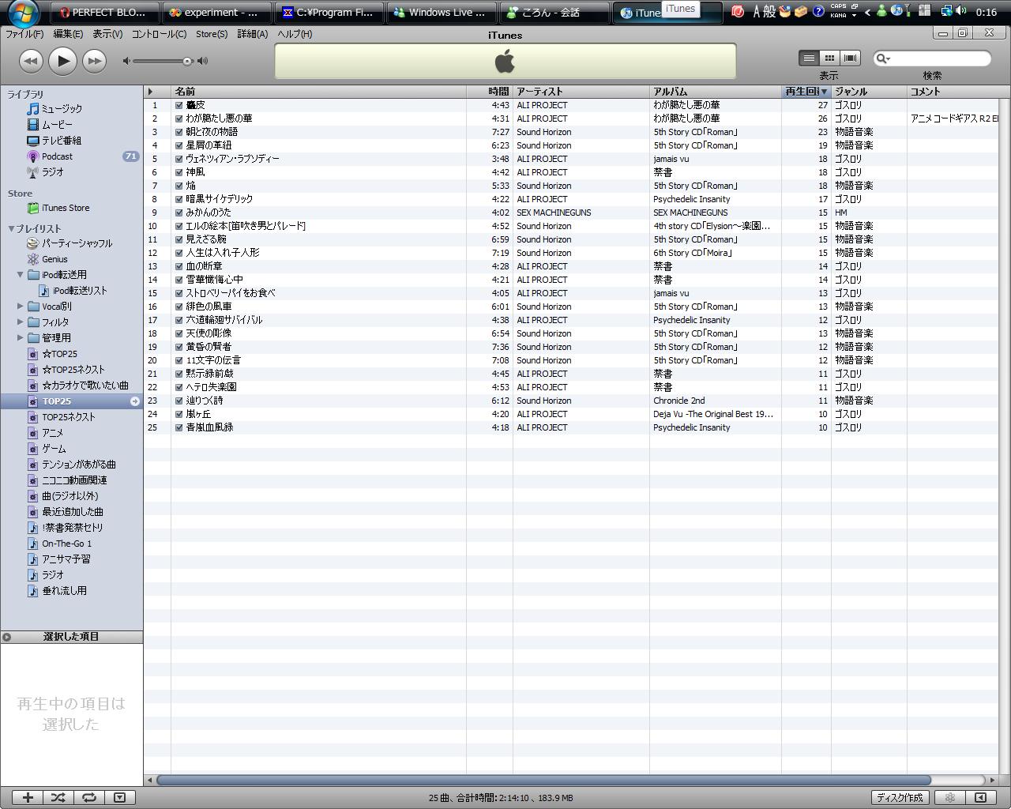Open the 最近追加した曲 playlist
Viewport: 1011px width, 809px height.
pos(65,512)
